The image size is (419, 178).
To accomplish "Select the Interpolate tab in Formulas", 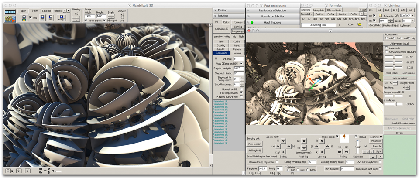I will [319, 10].
